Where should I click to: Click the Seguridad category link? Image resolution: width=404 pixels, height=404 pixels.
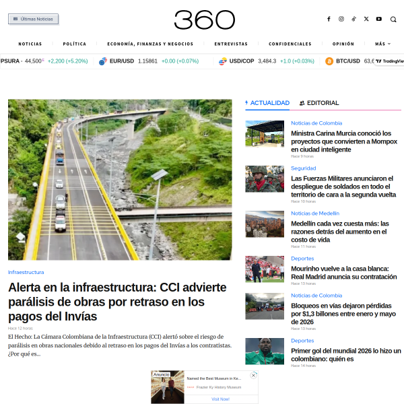click(x=303, y=168)
